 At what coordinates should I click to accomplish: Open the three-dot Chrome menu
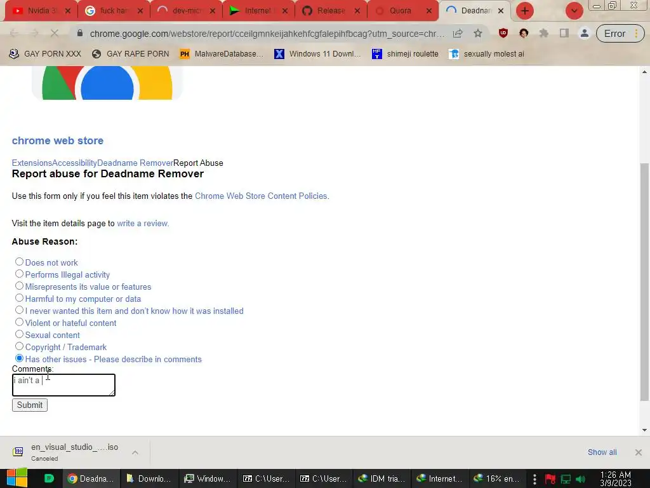[x=636, y=34]
